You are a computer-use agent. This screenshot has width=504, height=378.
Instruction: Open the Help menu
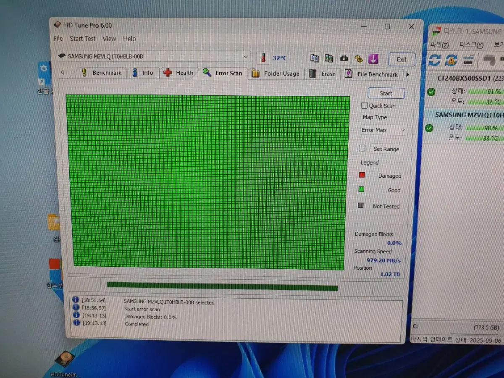pyautogui.click(x=129, y=39)
